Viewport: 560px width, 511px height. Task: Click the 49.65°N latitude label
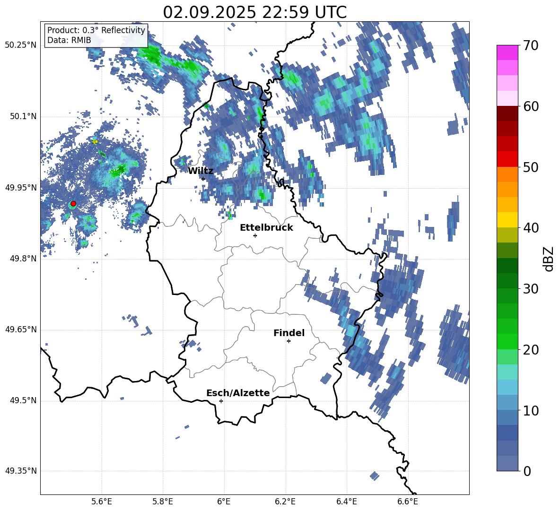[x=21, y=329]
